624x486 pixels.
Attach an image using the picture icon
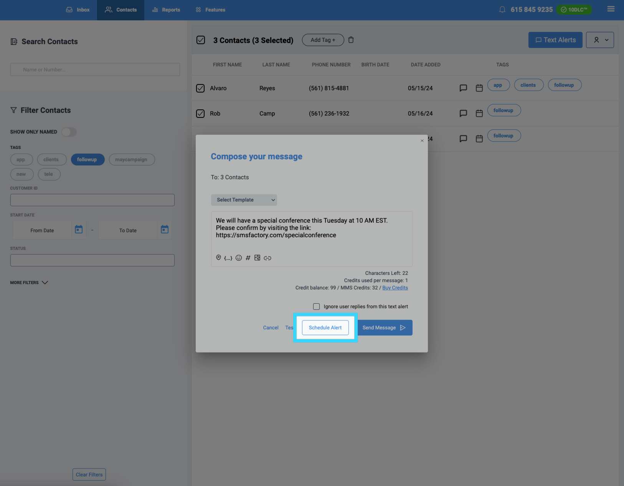(x=257, y=258)
